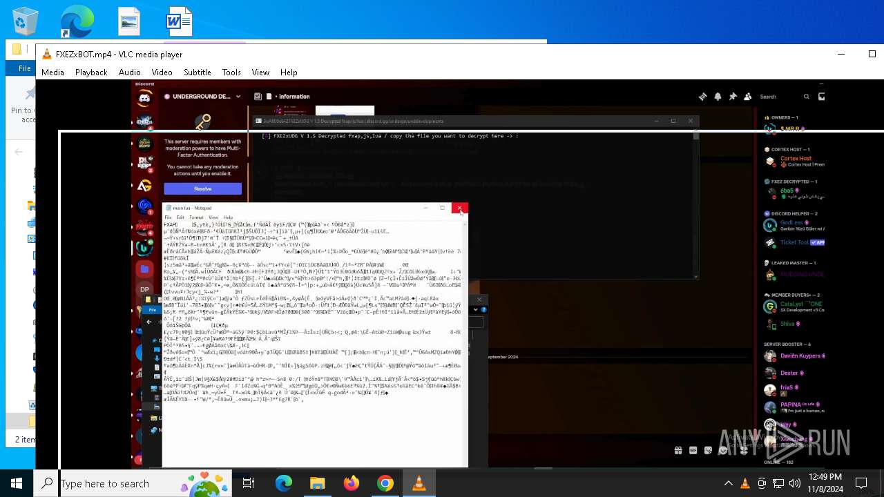Click the Discord home icon in the video
This screenshot has height=497, width=884.
[x=144, y=98]
